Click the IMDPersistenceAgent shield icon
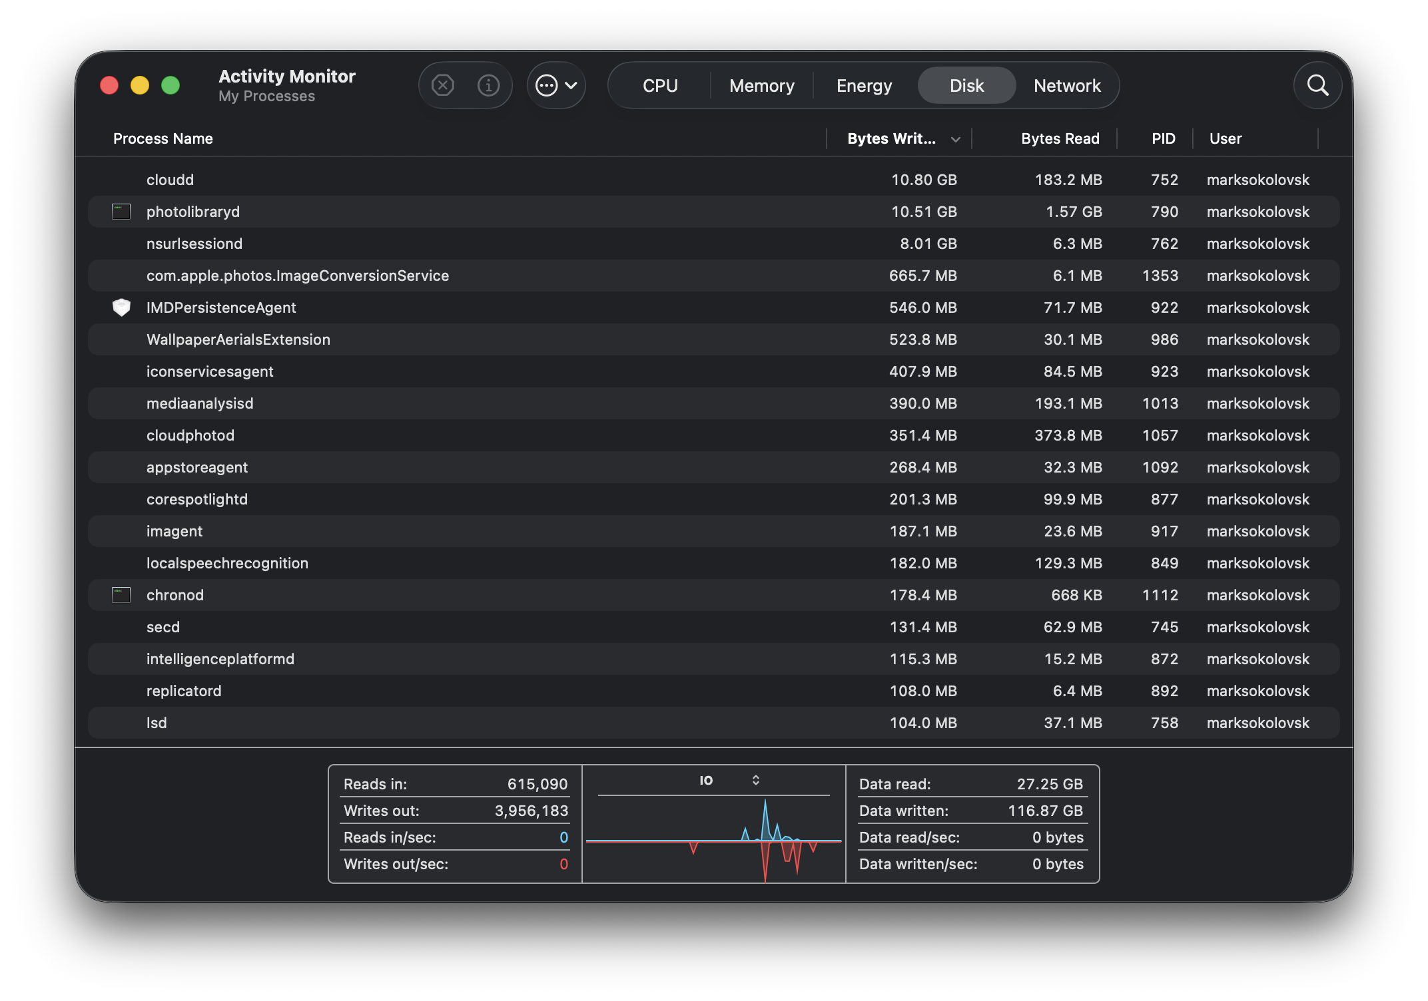 pos(121,307)
